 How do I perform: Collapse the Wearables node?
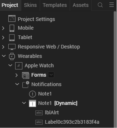pos(4,56)
